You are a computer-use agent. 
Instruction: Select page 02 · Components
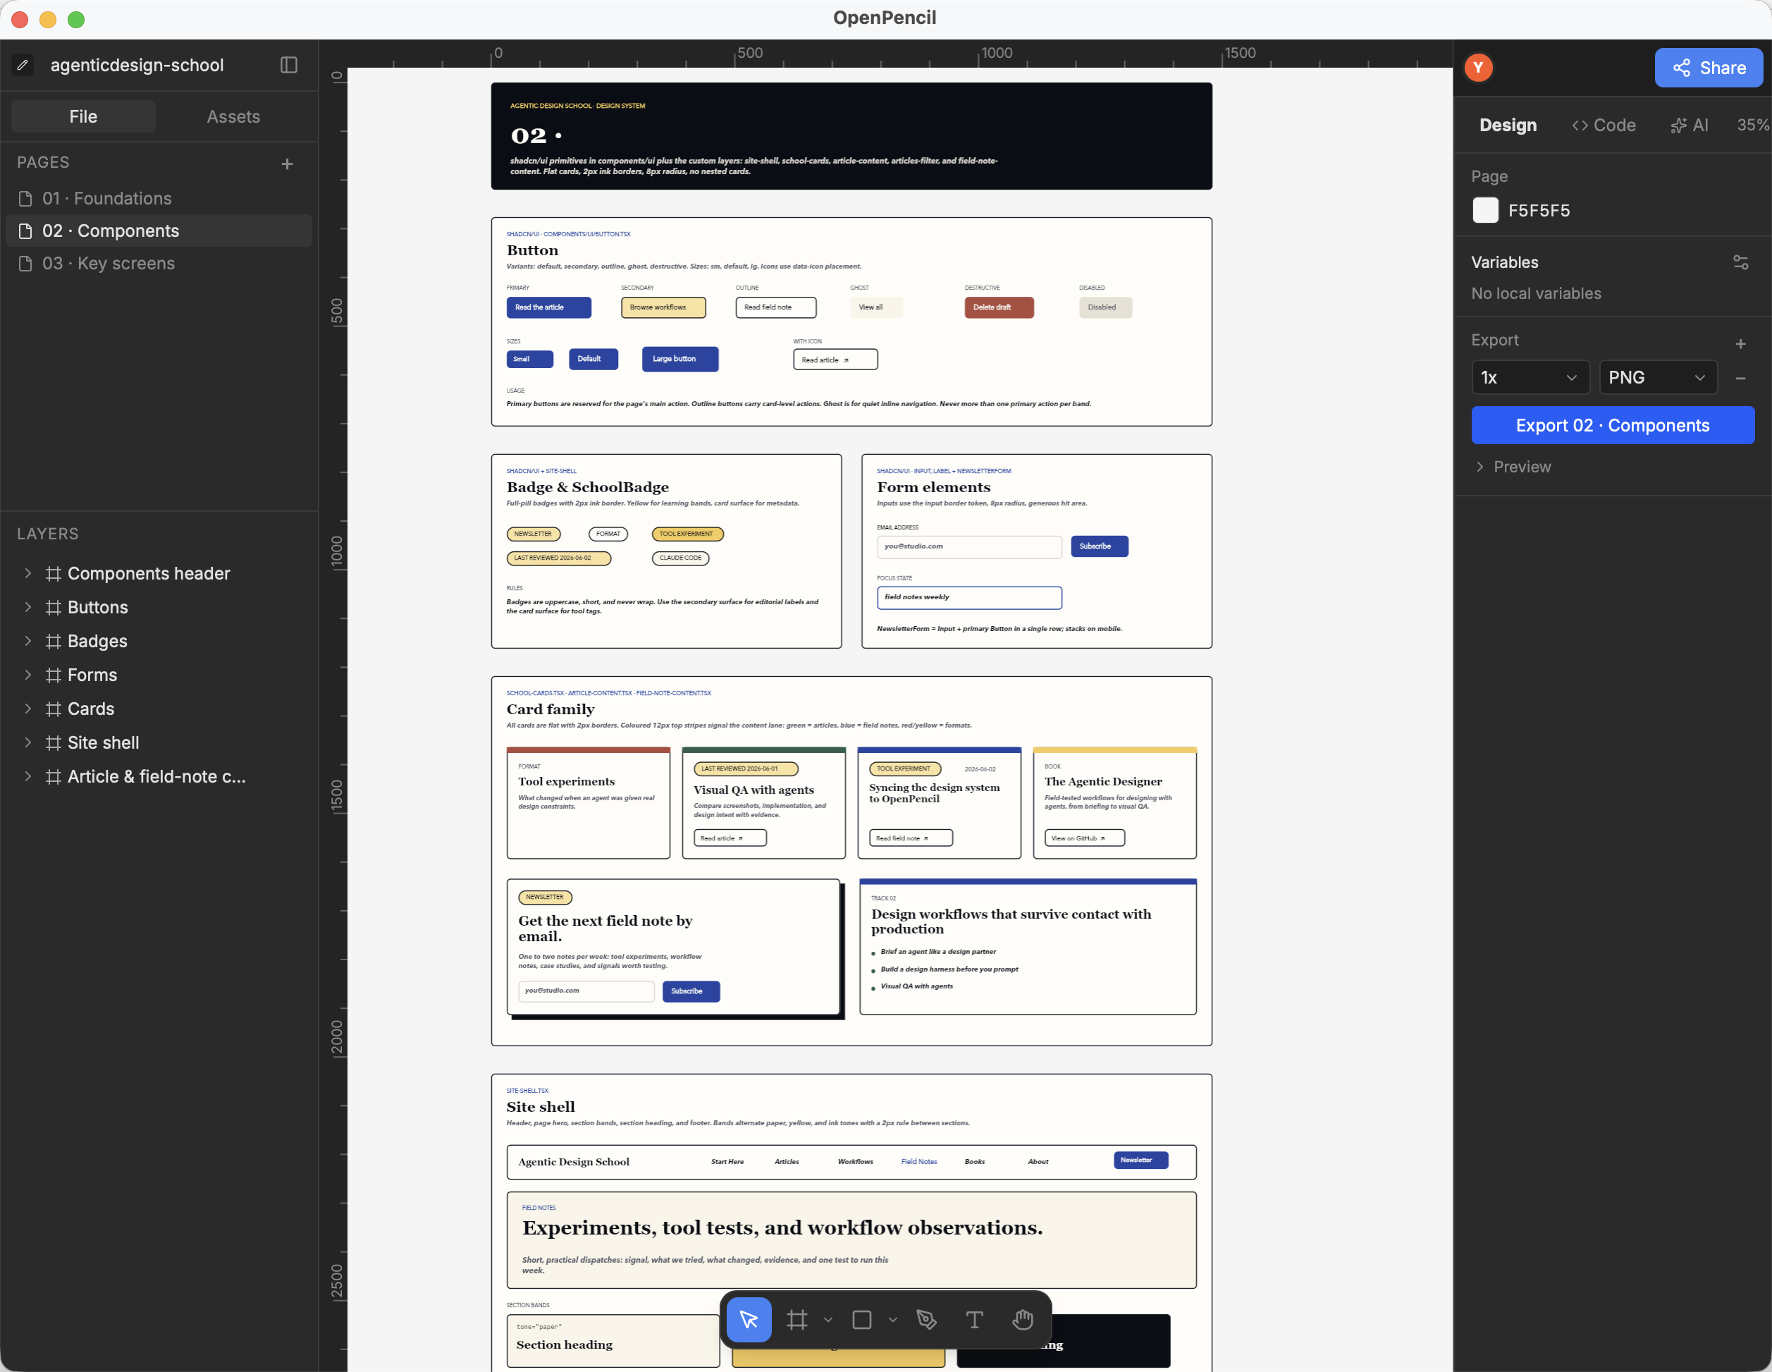[159, 231]
